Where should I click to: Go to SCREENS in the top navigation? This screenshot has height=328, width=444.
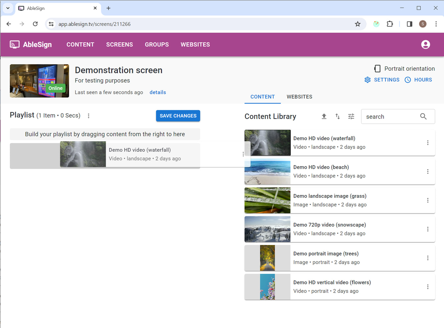point(119,45)
